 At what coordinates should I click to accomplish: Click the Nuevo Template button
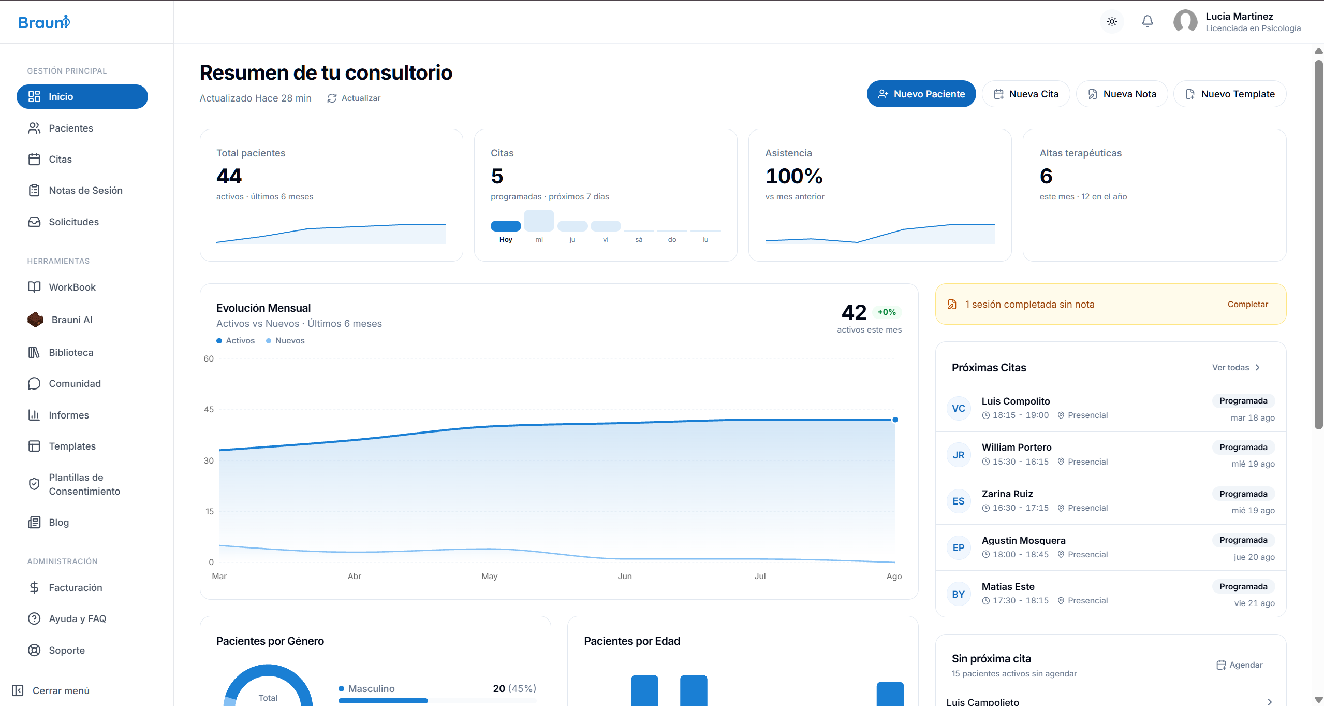pyautogui.click(x=1230, y=94)
